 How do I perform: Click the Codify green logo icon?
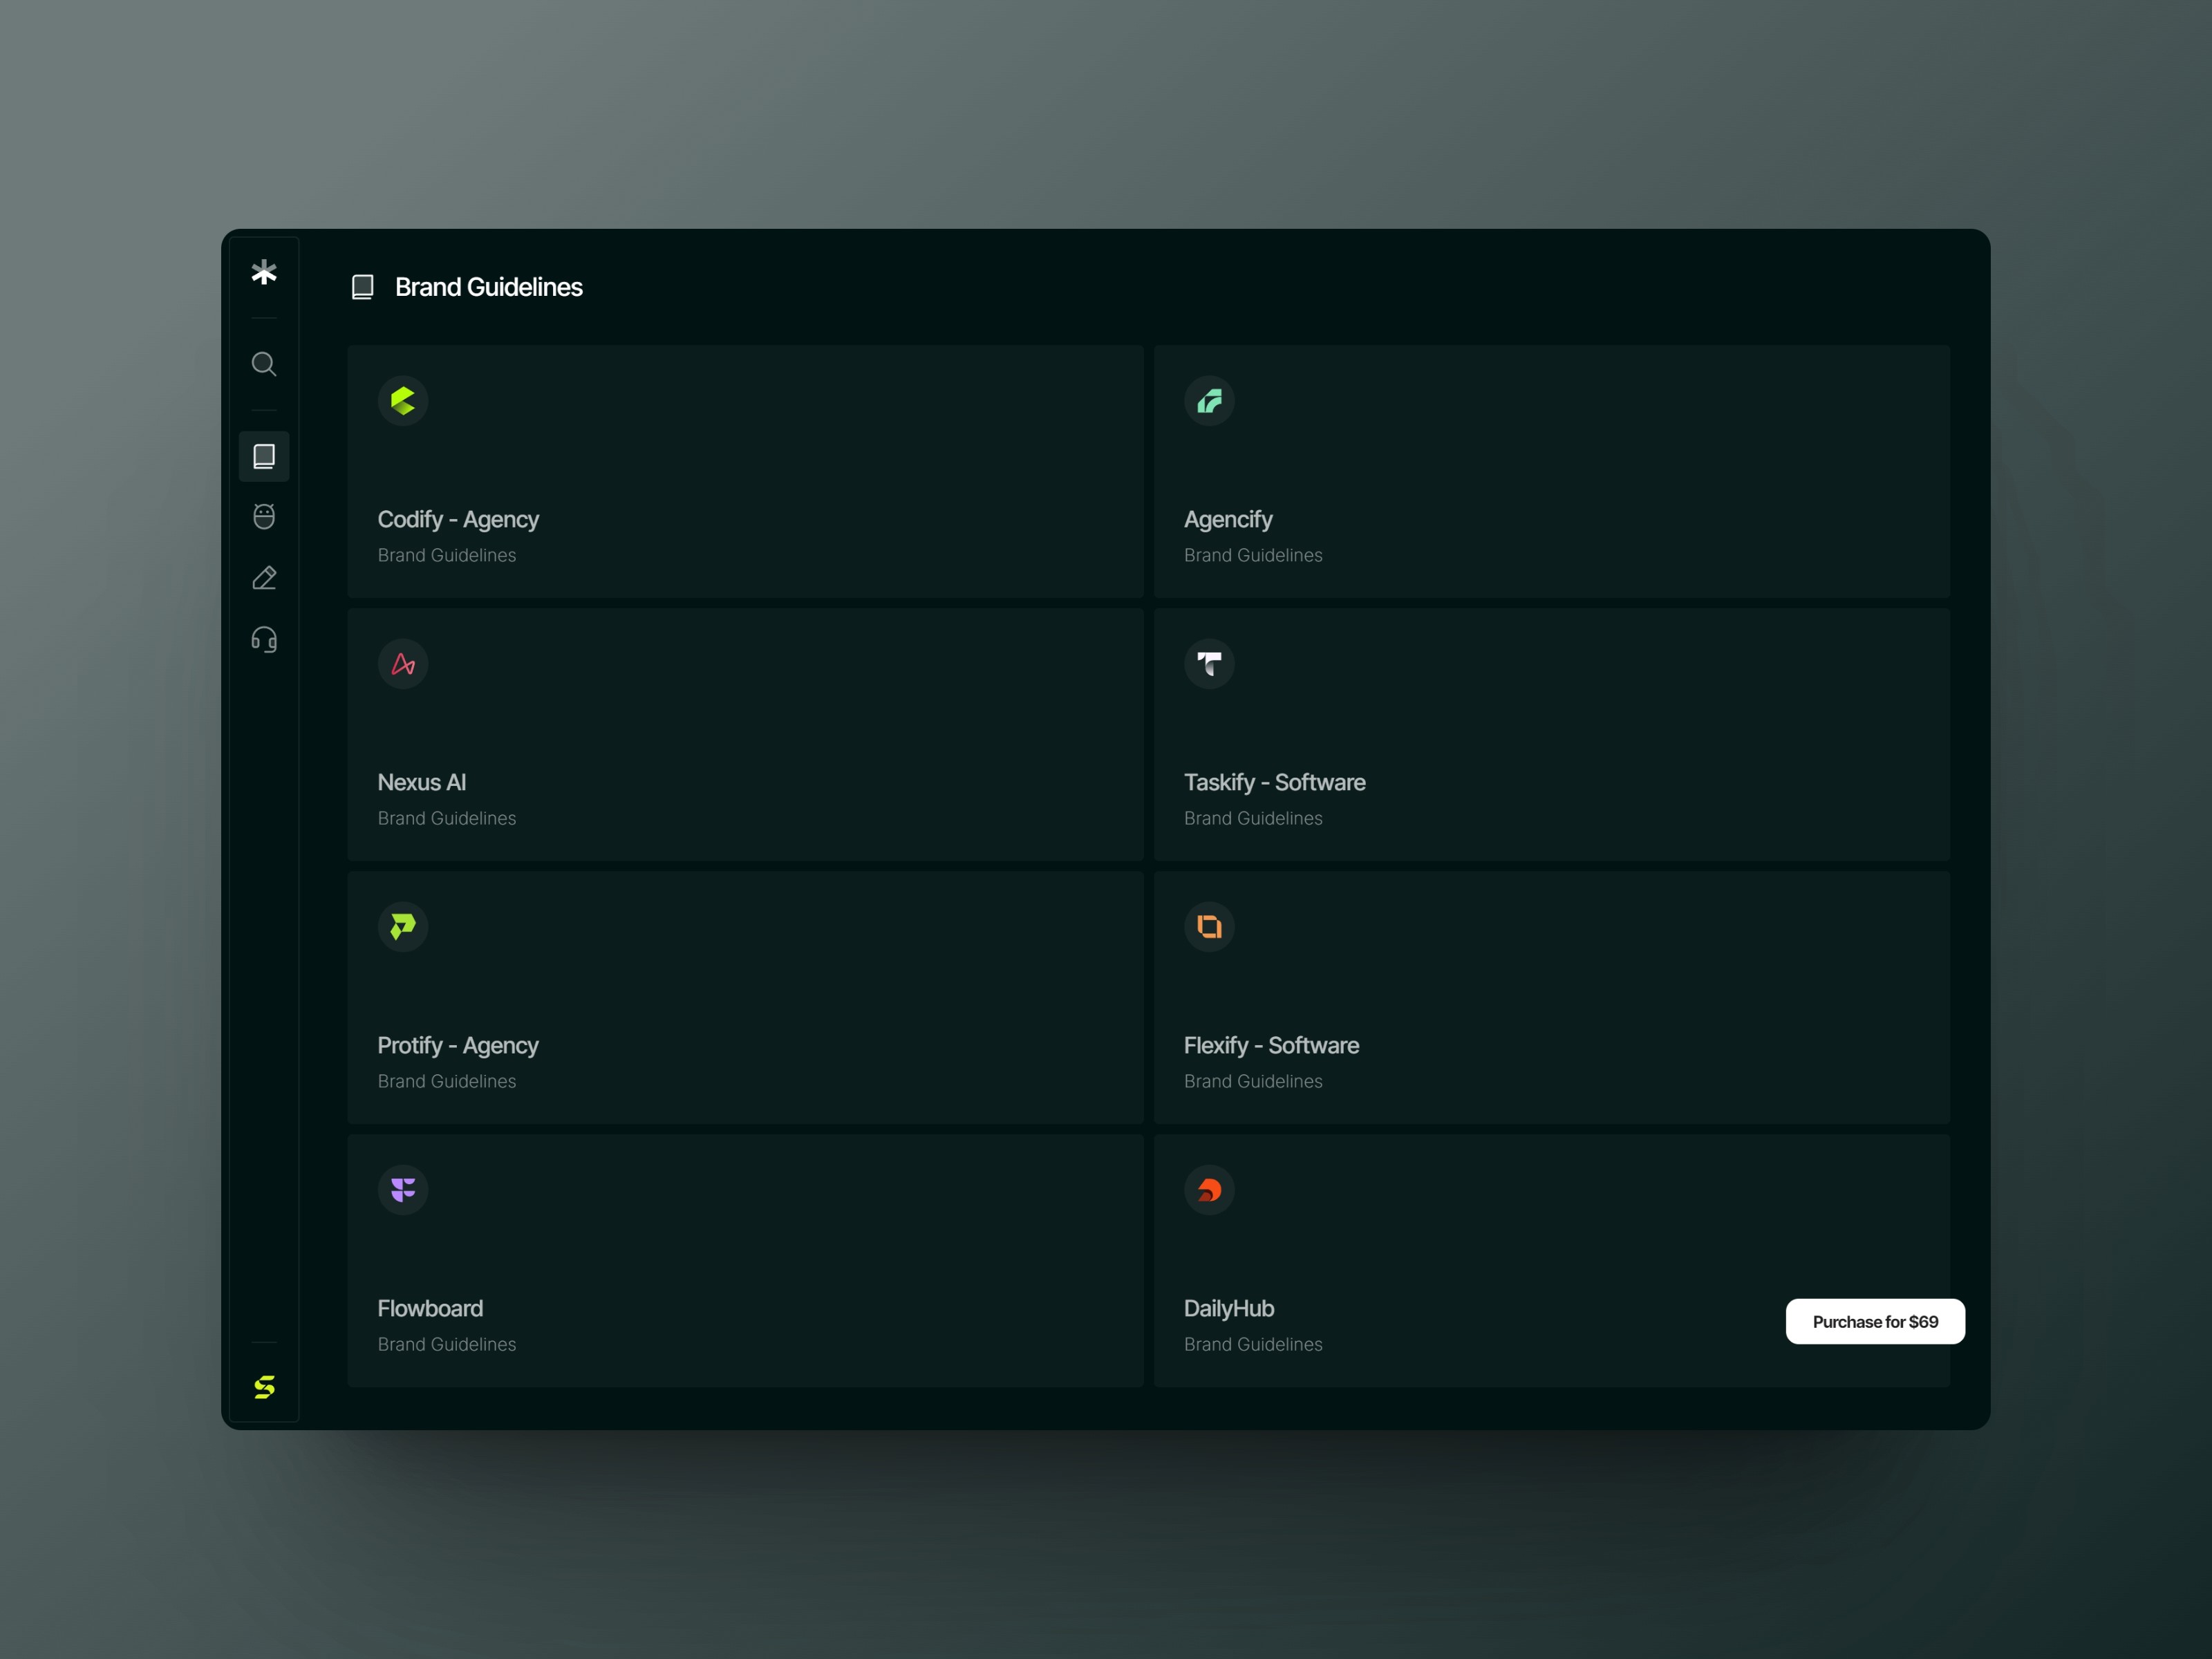click(x=403, y=401)
